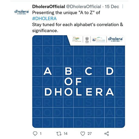Like the tweet with heart icon
The height and width of the screenshot is (139, 139).
83,134
